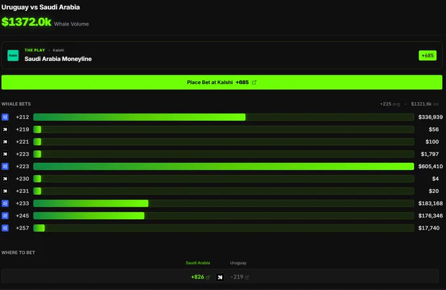Click the blue source icon next to +223 $605,410
Viewport: 446px width, 290px height.
[x=5, y=166]
